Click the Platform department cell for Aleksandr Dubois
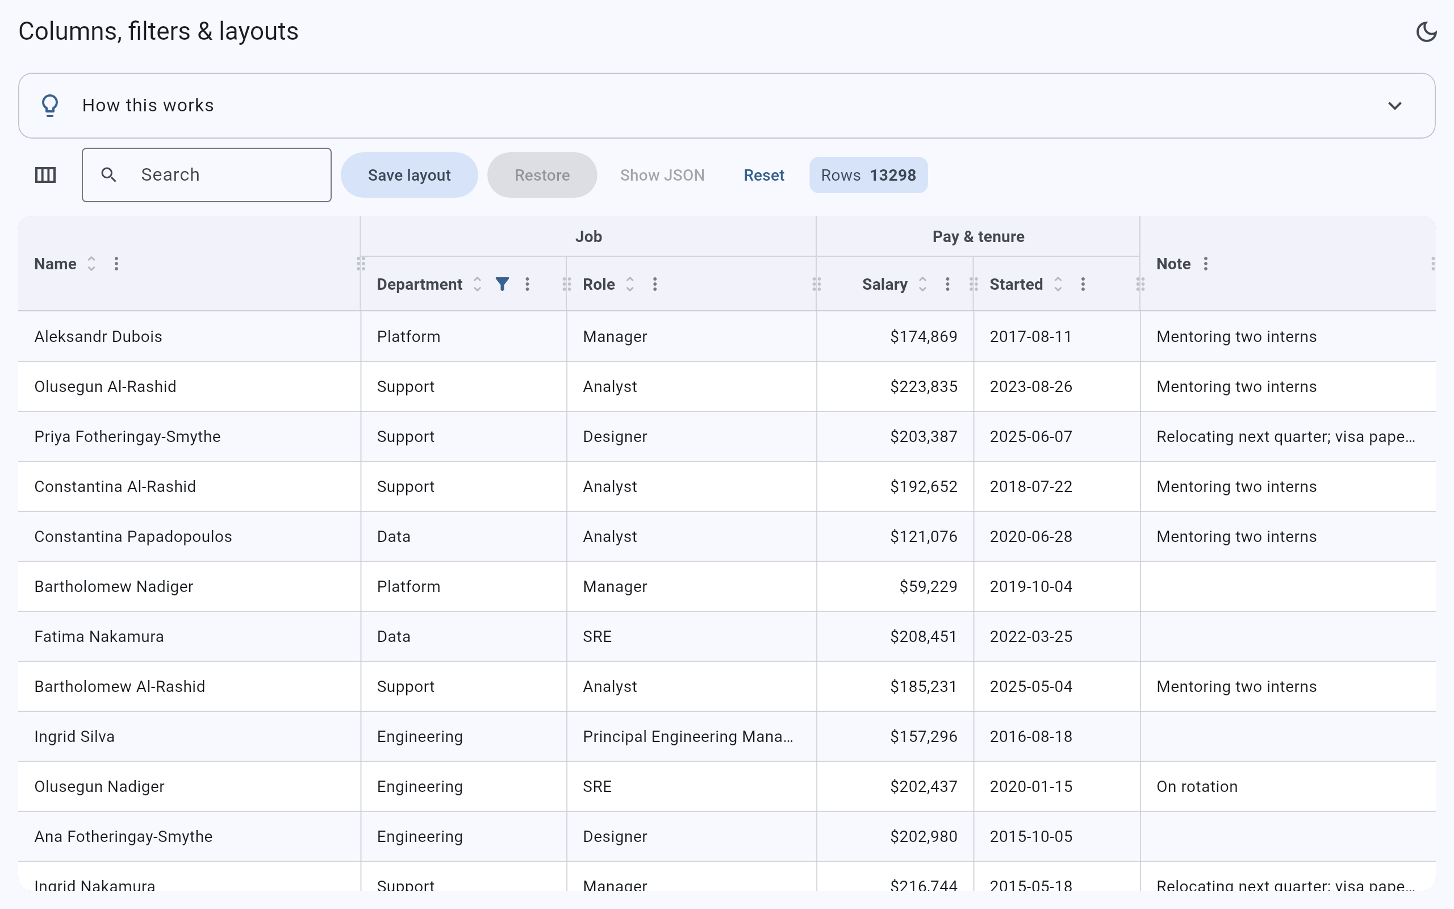 click(464, 337)
